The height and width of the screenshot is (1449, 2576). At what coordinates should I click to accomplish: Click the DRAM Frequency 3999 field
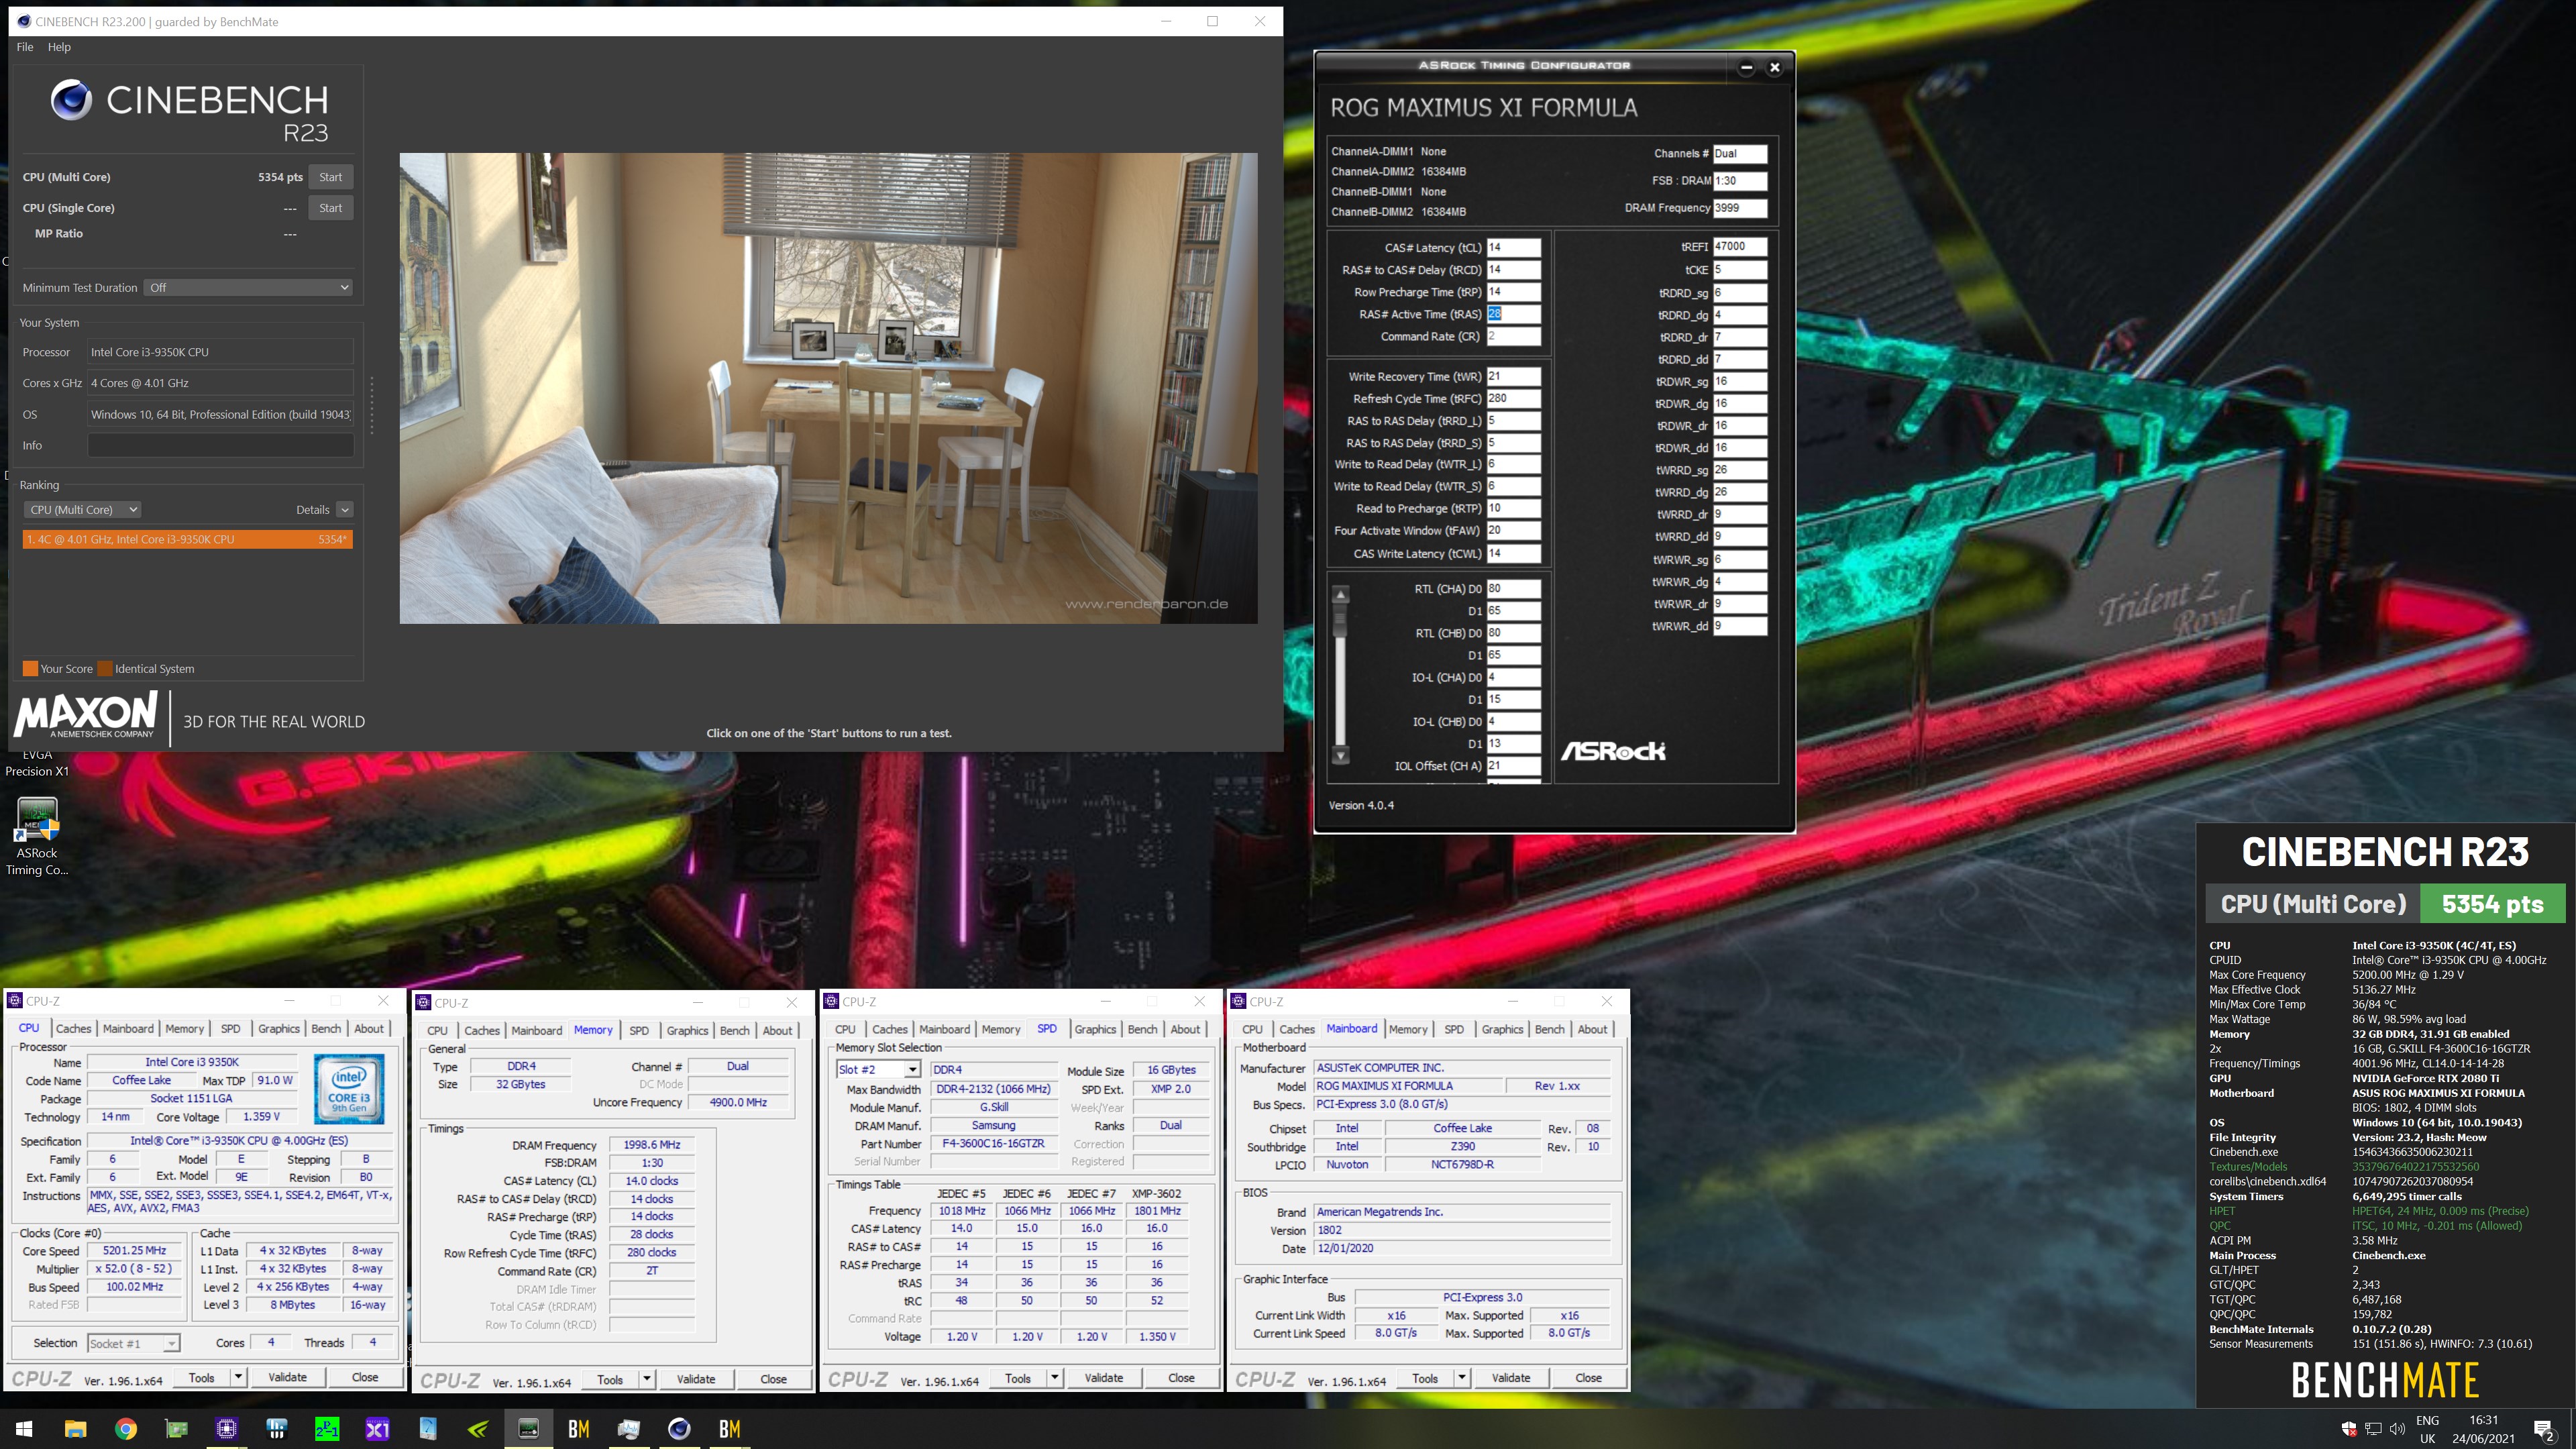click(x=1740, y=208)
